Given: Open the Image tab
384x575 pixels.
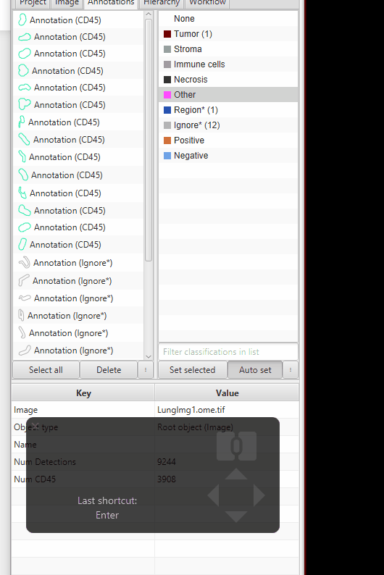Looking at the screenshot, I should click(x=67, y=3).
